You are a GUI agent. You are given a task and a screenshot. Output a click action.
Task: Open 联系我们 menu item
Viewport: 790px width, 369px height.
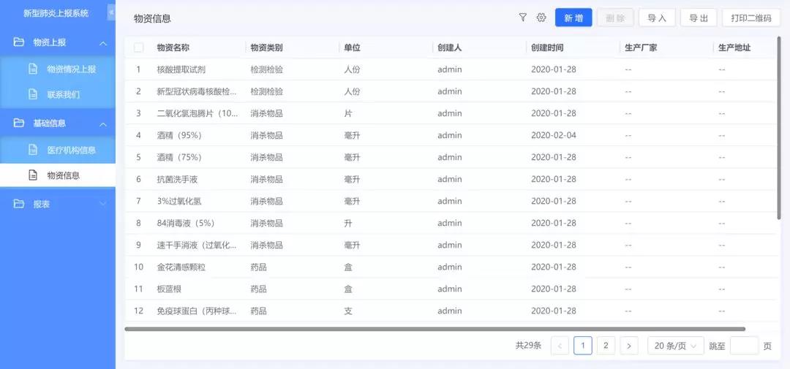(x=58, y=94)
